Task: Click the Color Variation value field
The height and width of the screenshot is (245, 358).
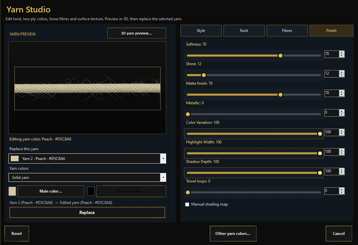Action: point(332,132)
